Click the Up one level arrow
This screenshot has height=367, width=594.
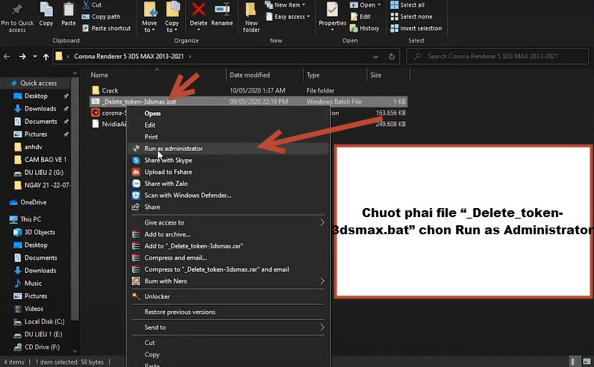47,56
